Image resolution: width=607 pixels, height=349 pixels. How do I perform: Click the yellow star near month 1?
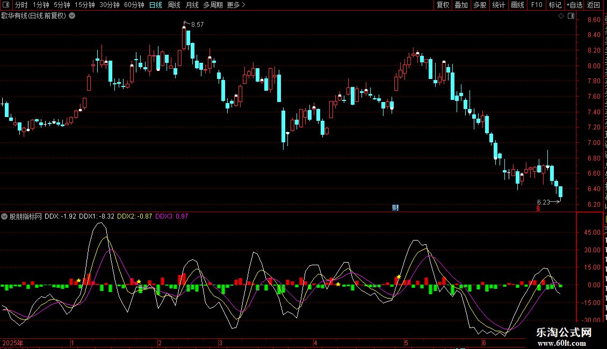78,280
